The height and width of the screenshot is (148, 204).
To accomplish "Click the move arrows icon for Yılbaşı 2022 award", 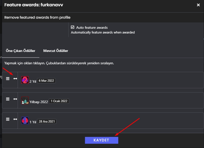I will [15, 99].
